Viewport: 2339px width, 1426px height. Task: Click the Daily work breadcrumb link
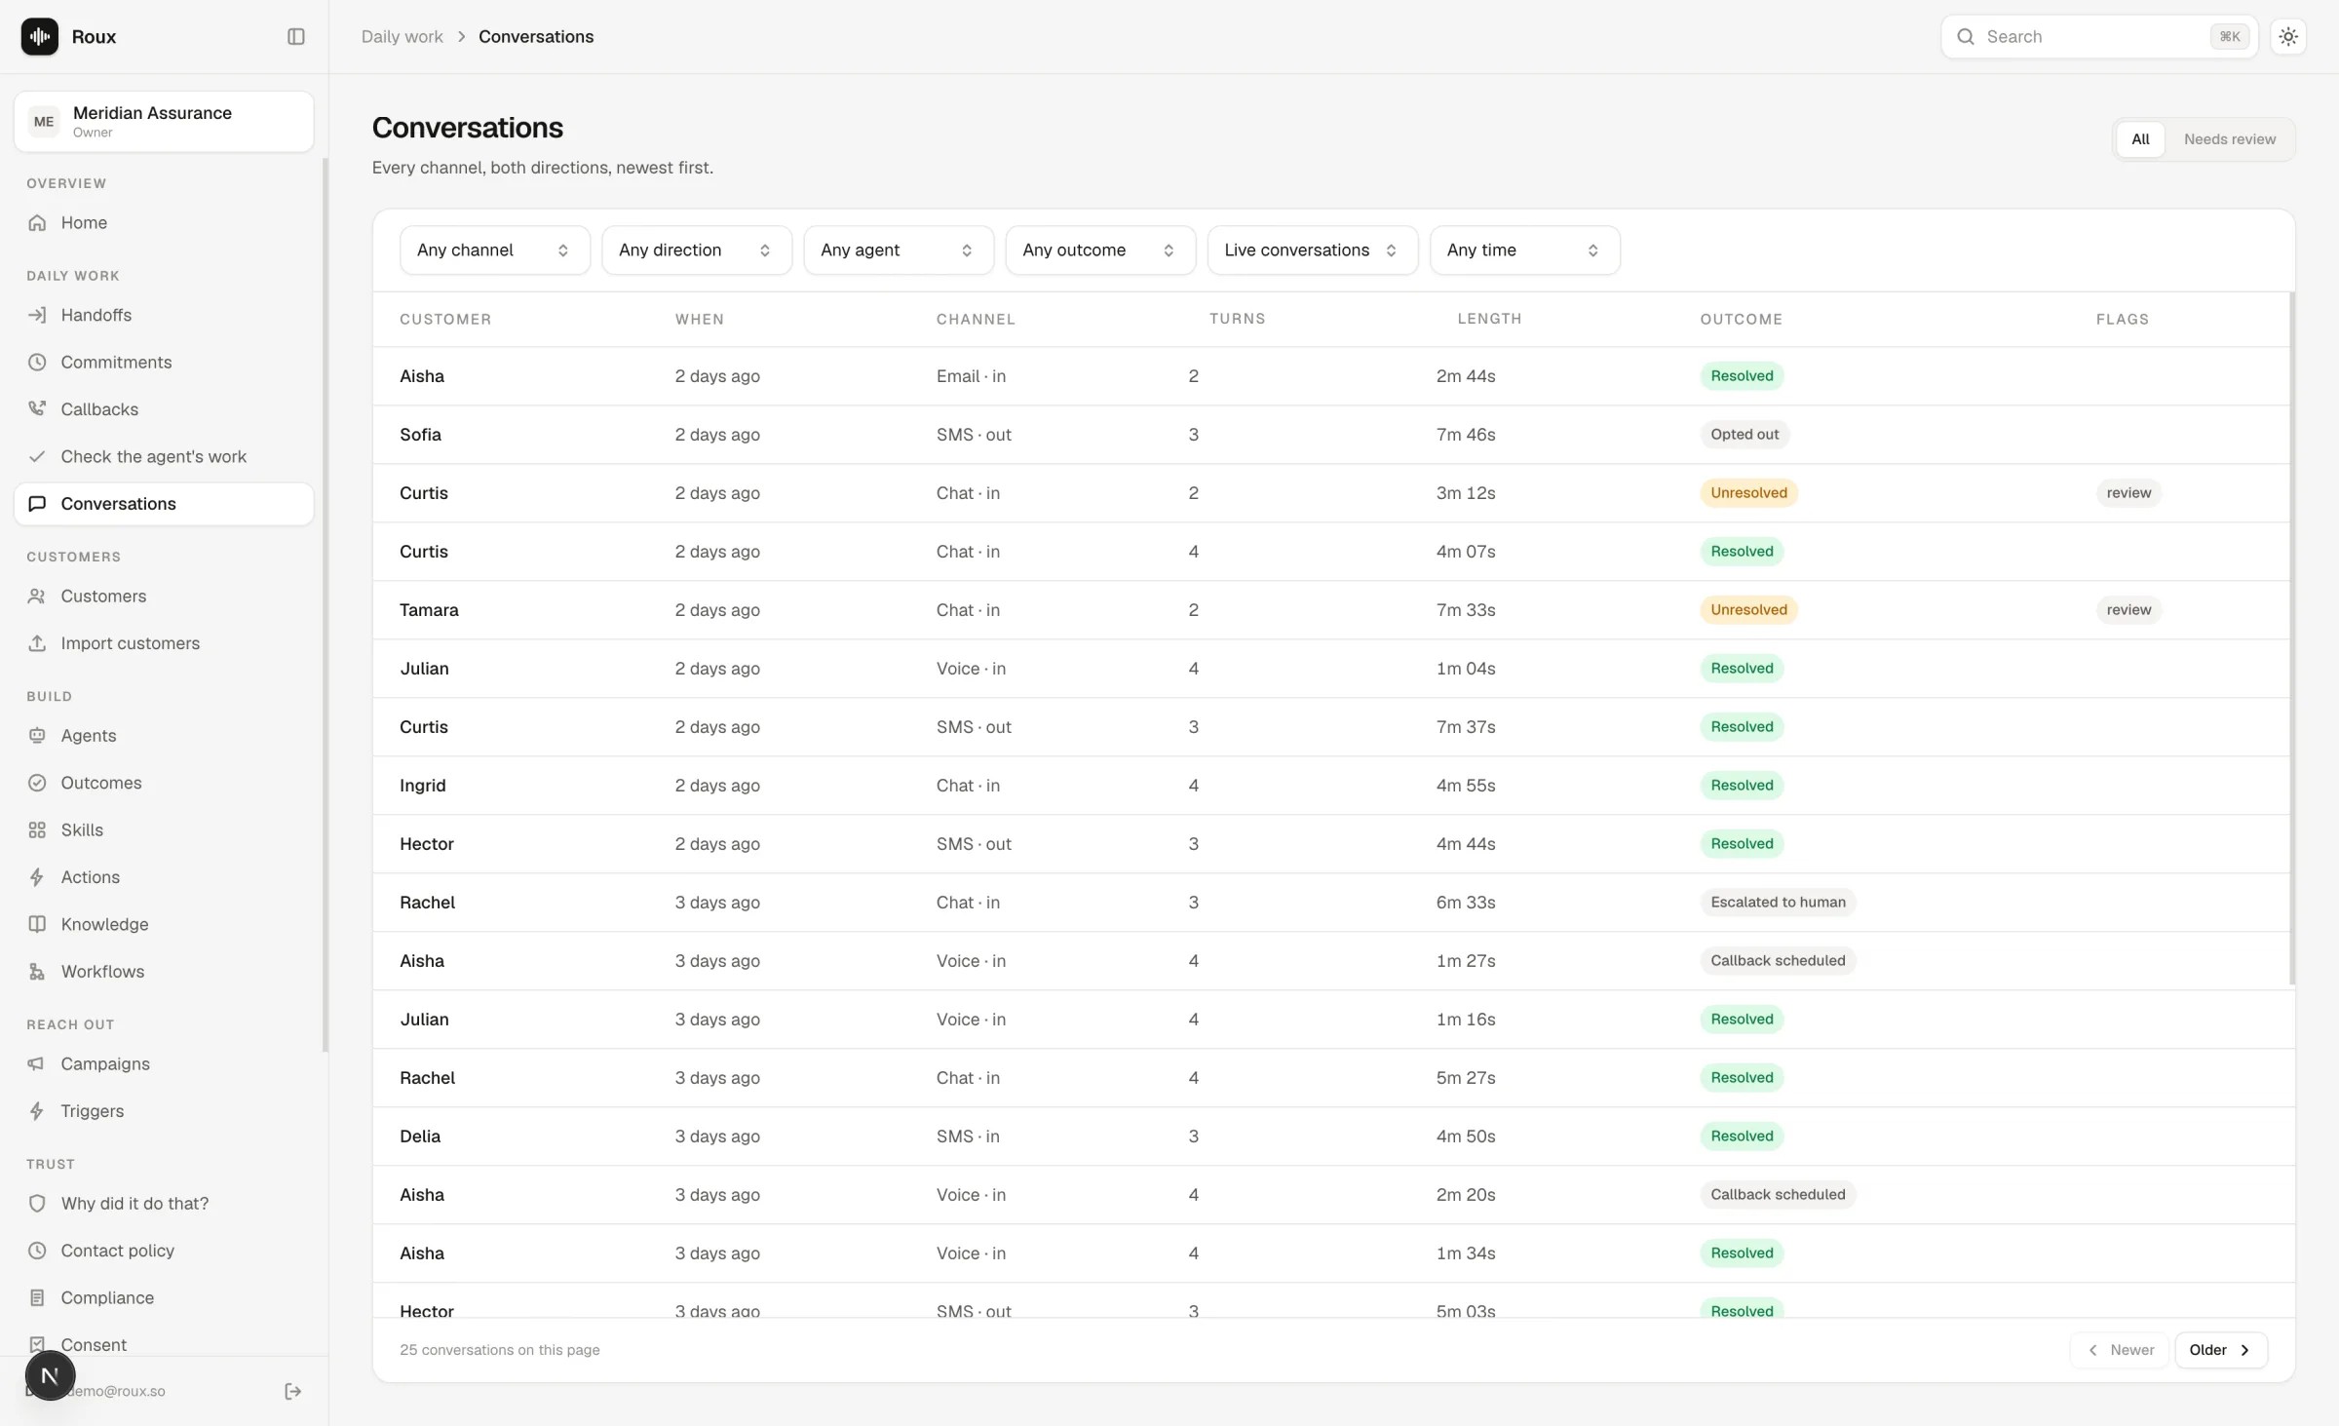pos(402,36)
